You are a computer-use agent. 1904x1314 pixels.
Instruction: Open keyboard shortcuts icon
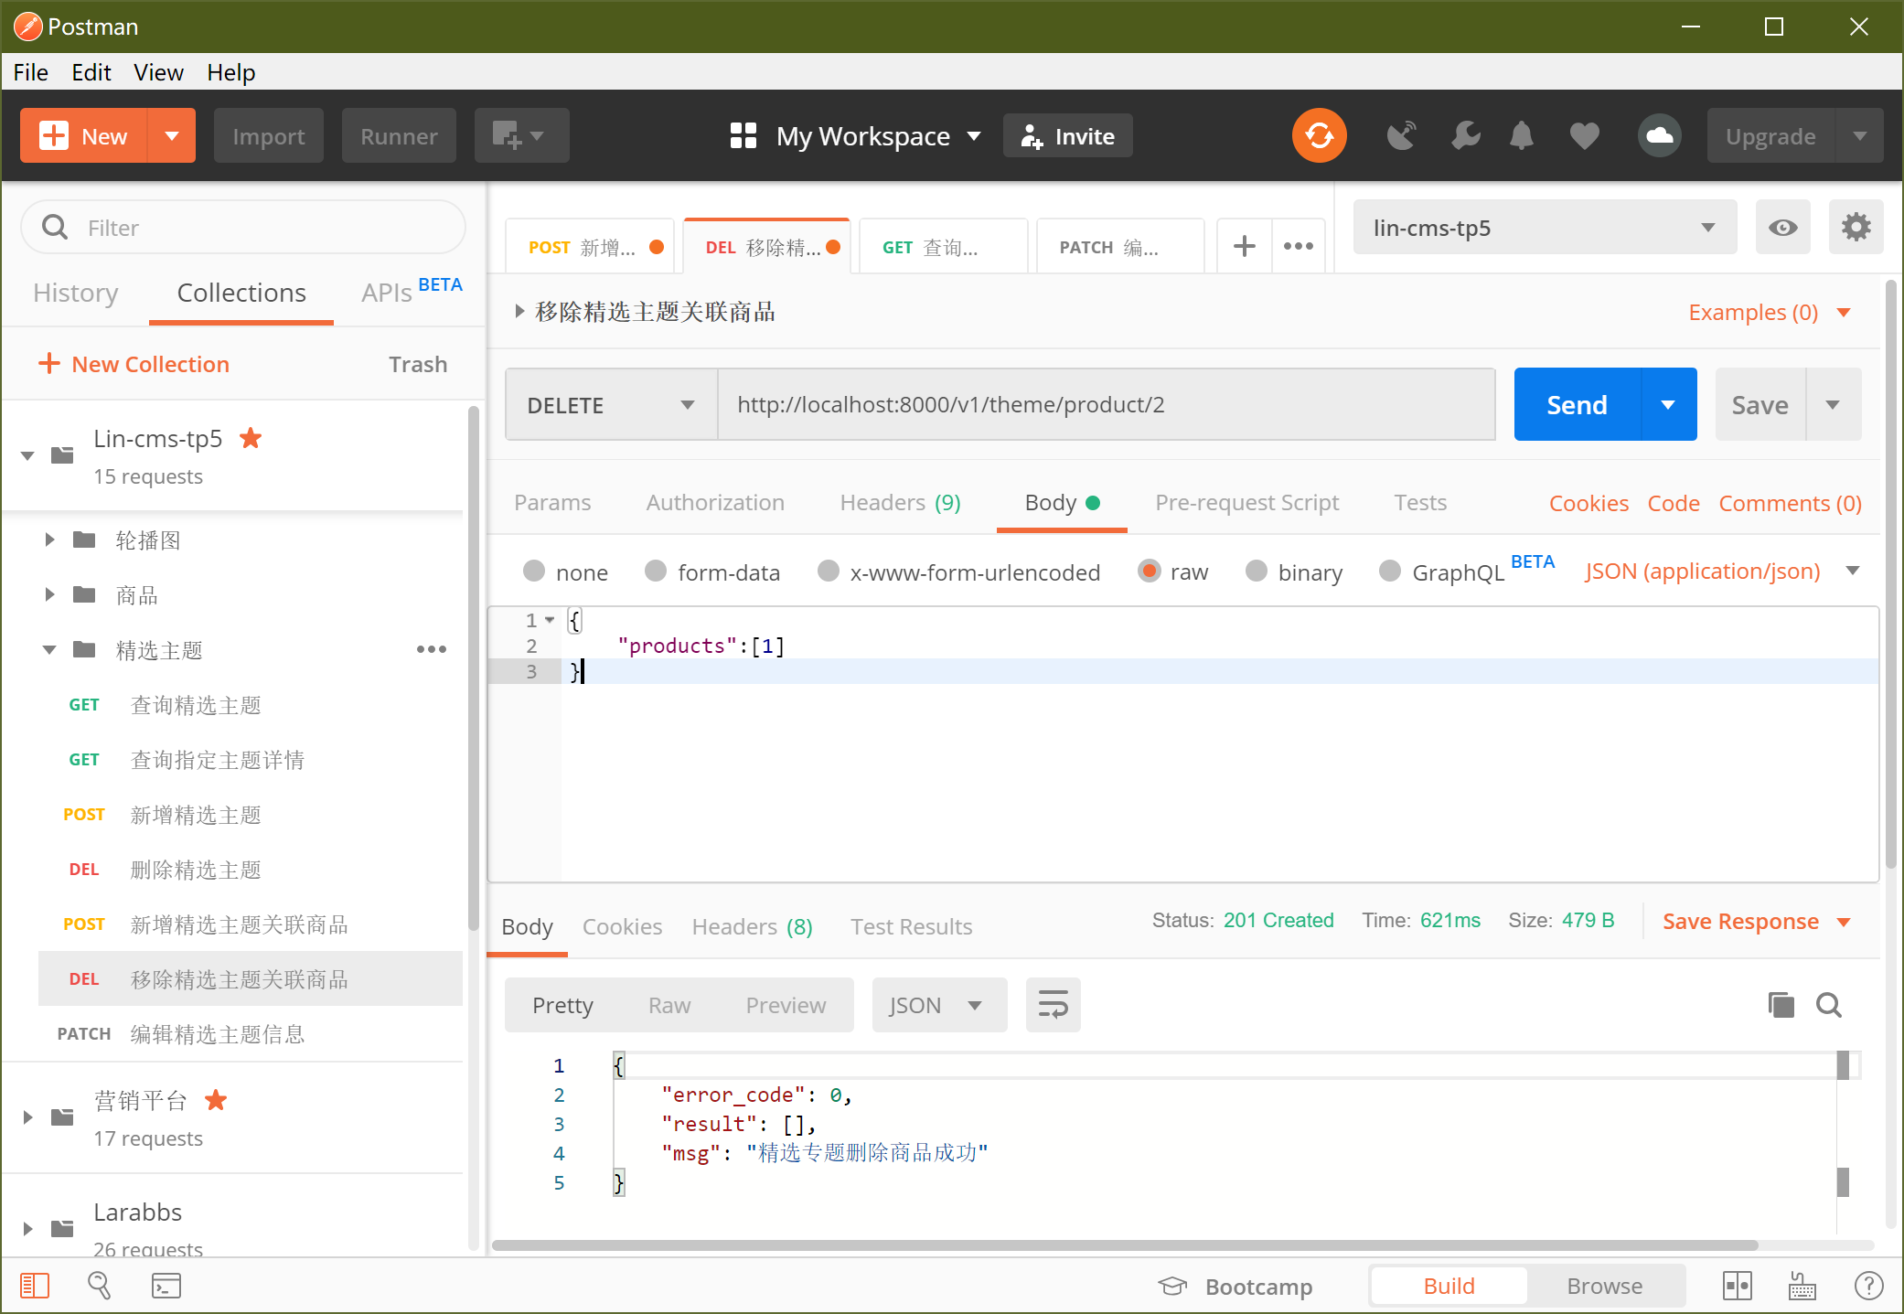[1802, 1286]
